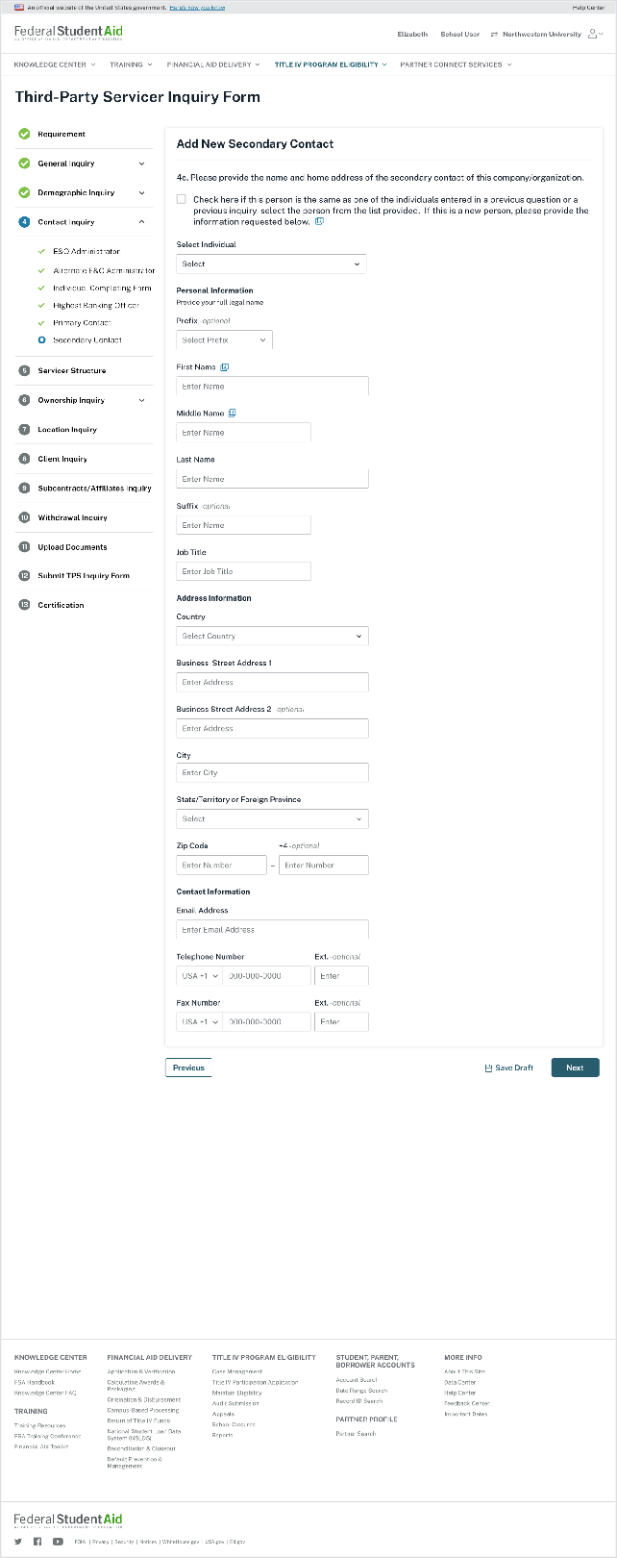Image resolution: width=617 pixels, height=1558 pixels.
Task: Go to Servicer Structure step in sidebar
Action: coord(72,370)
